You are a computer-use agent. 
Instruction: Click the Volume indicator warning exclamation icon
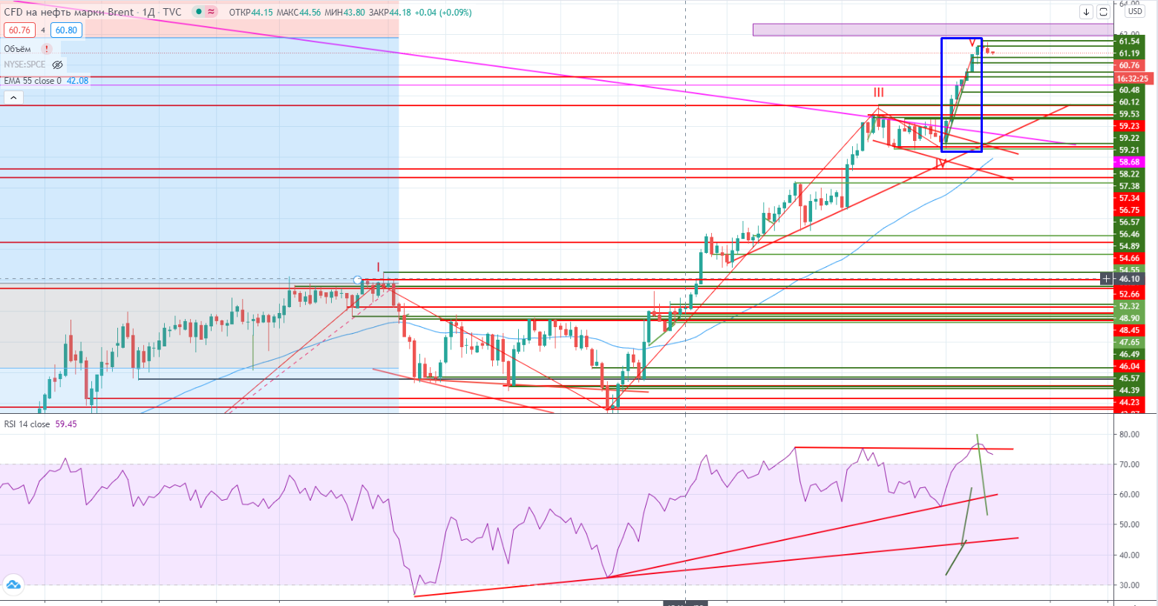pos(47,49)
